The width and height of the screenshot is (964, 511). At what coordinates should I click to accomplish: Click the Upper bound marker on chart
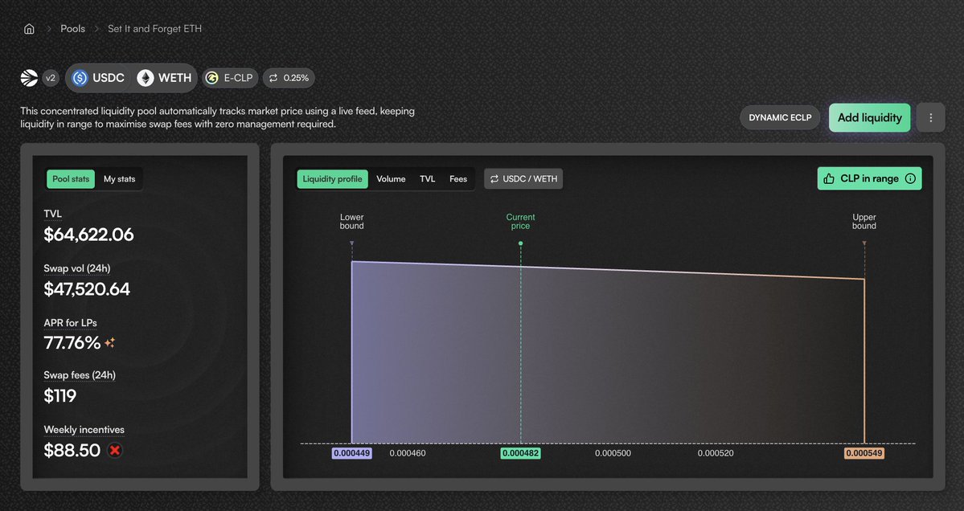click(864, 243)
